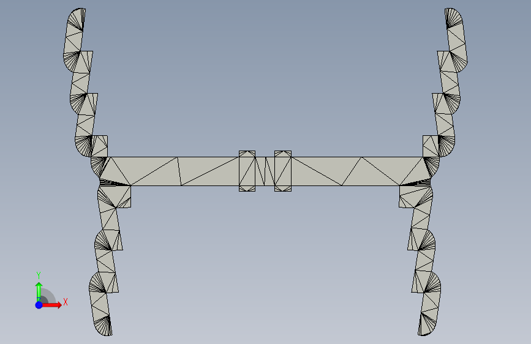Click the X label on the triad
This screenshot has width=531, height=344.
point(66,302)
